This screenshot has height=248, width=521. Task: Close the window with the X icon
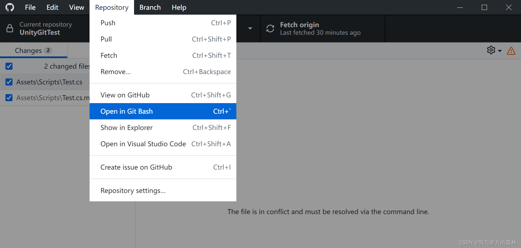pyautogui.click(x=509, y=7)
